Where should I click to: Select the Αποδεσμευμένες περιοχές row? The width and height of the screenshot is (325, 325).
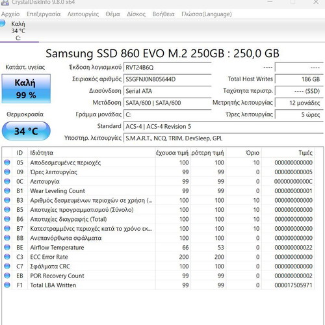coord(159,162)
